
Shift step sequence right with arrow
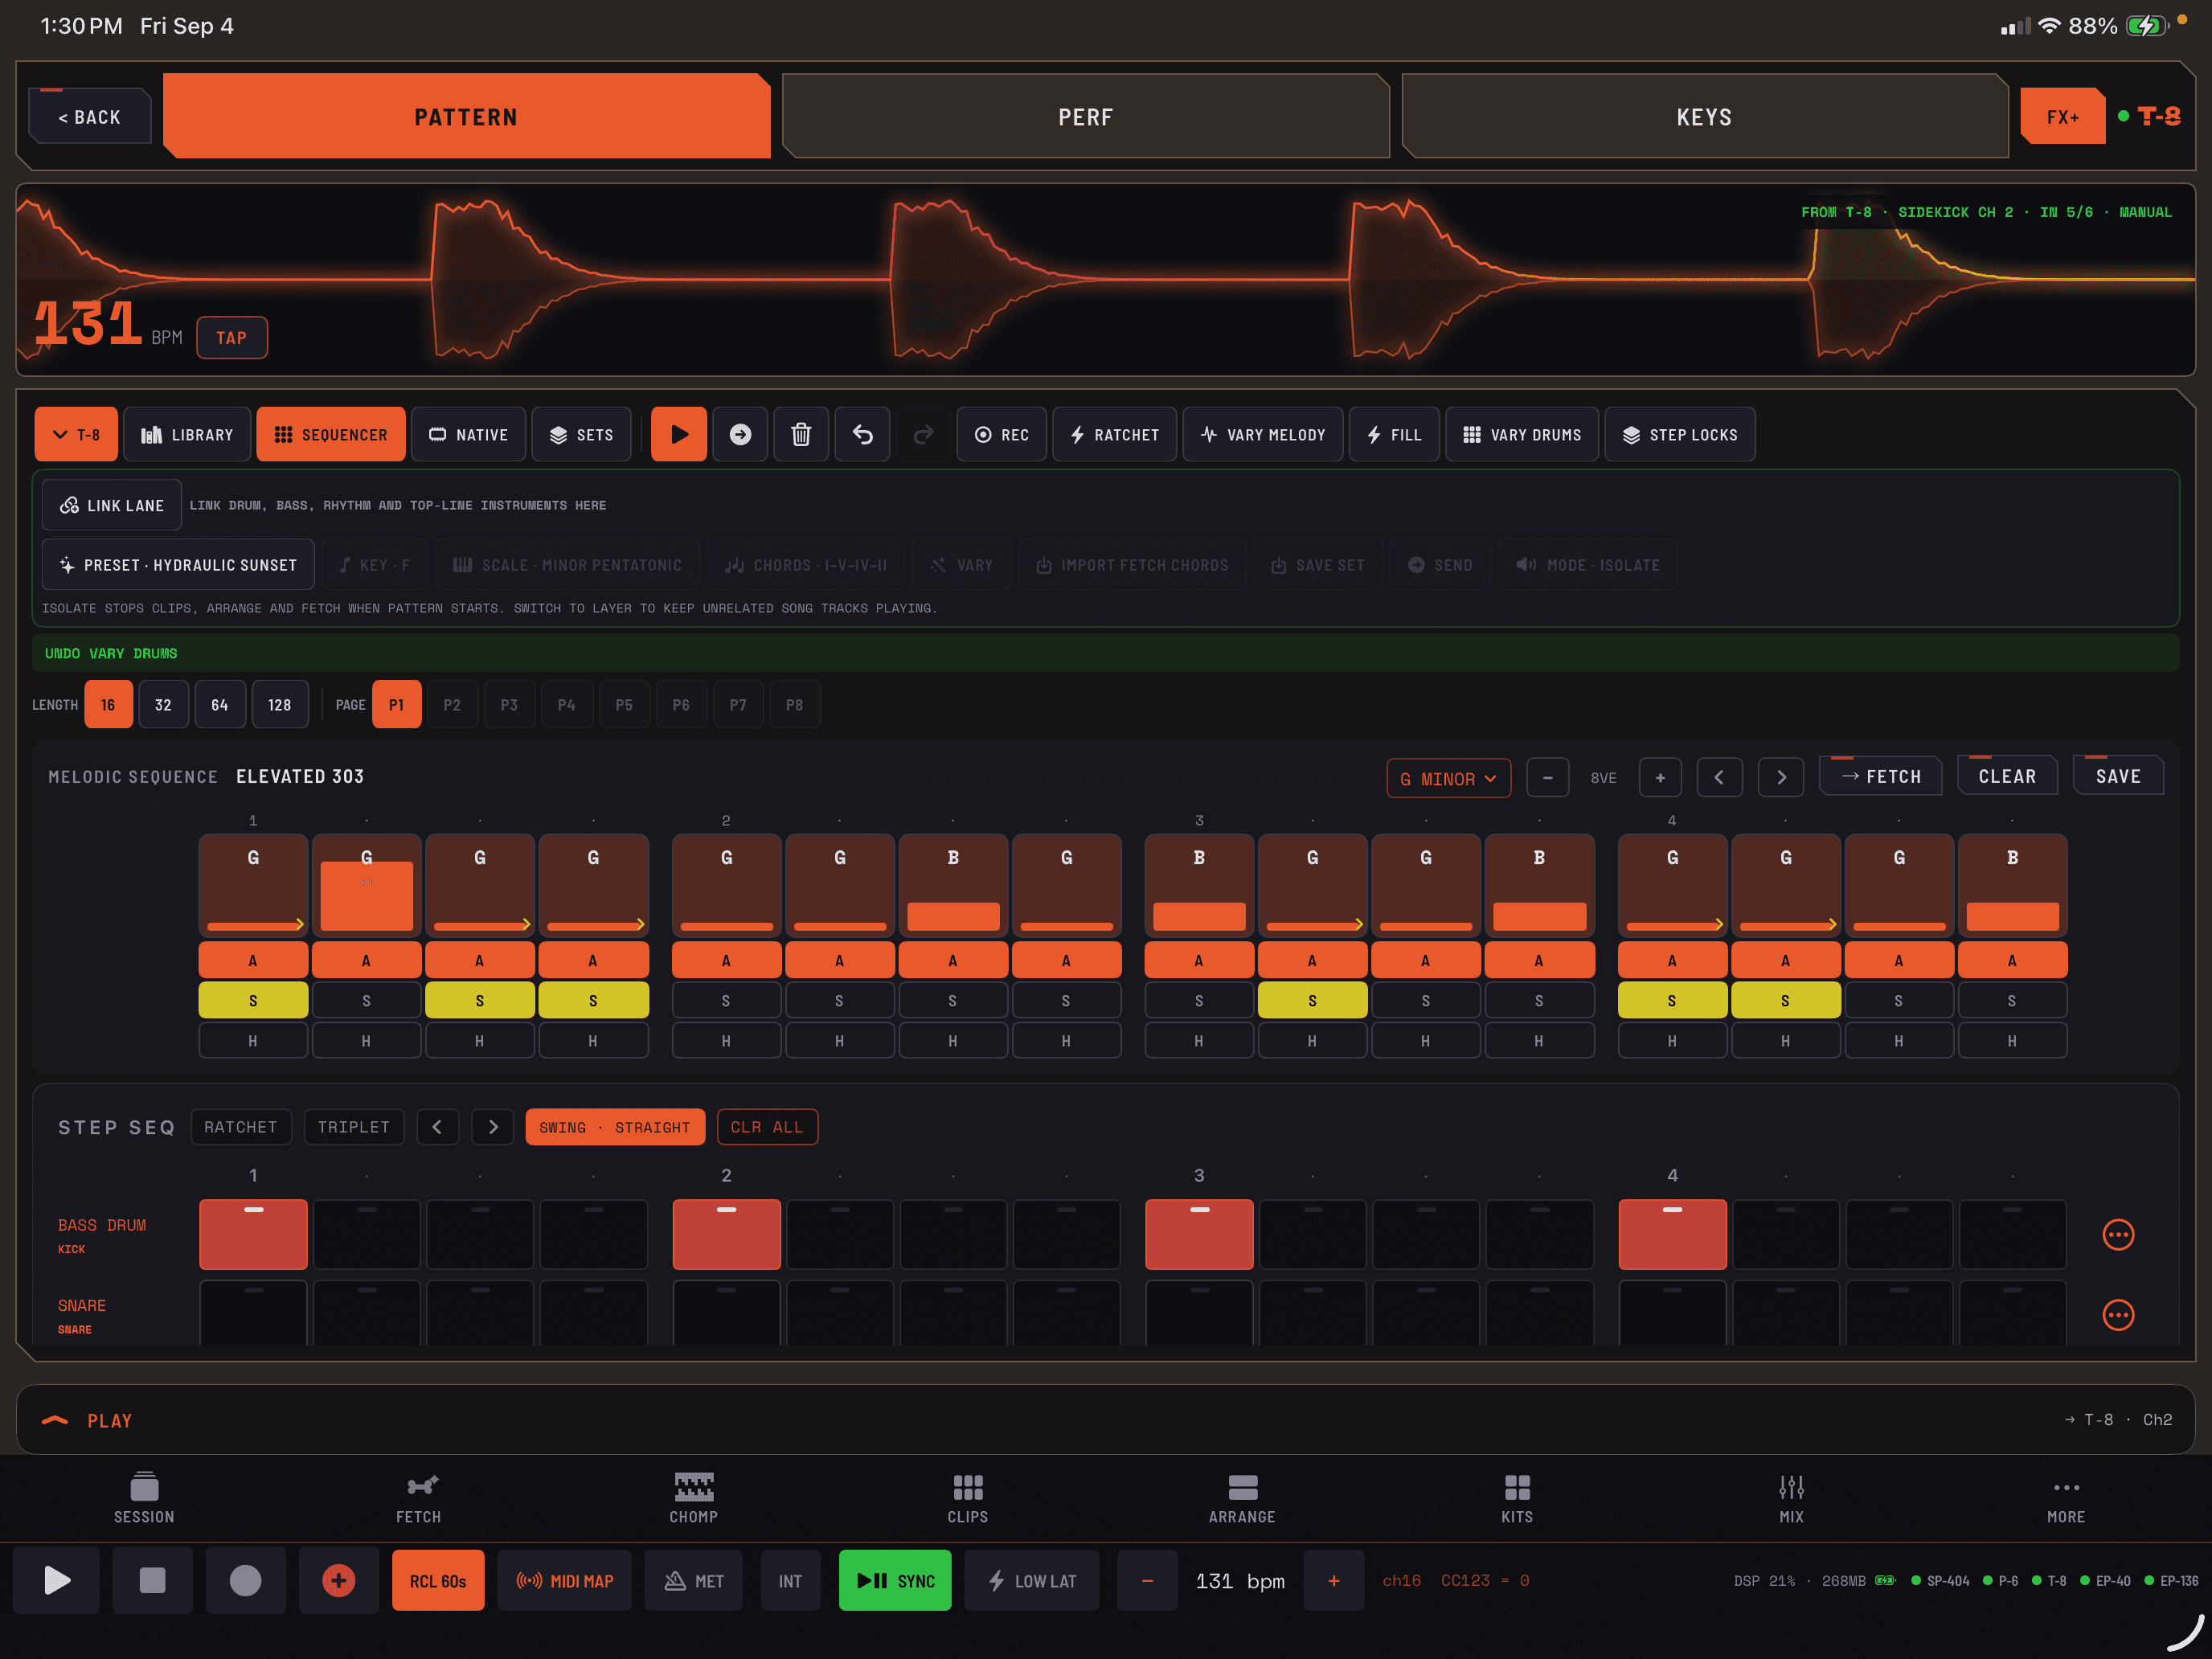tap(493, 1127)
